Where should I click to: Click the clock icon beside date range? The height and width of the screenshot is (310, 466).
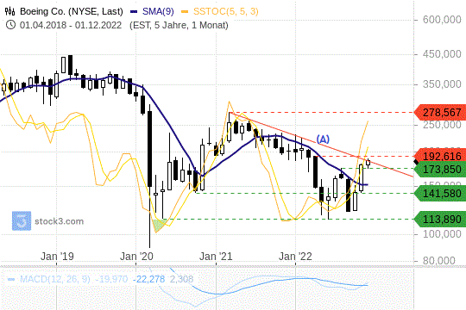pyautogui.click(x=10, y=25)
